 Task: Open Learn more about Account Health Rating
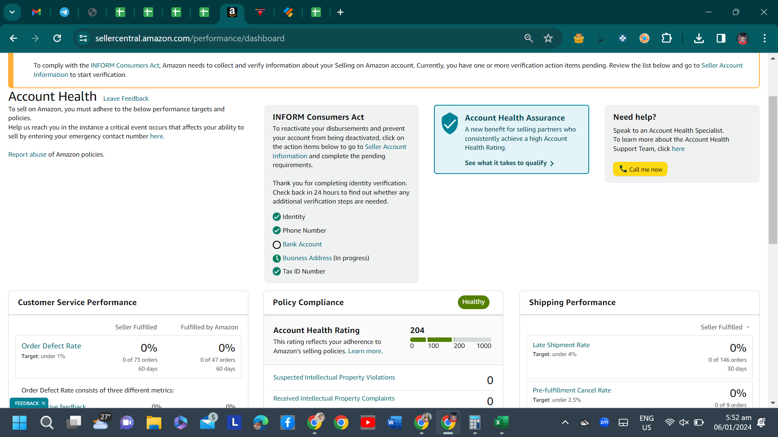coord(365,351)
